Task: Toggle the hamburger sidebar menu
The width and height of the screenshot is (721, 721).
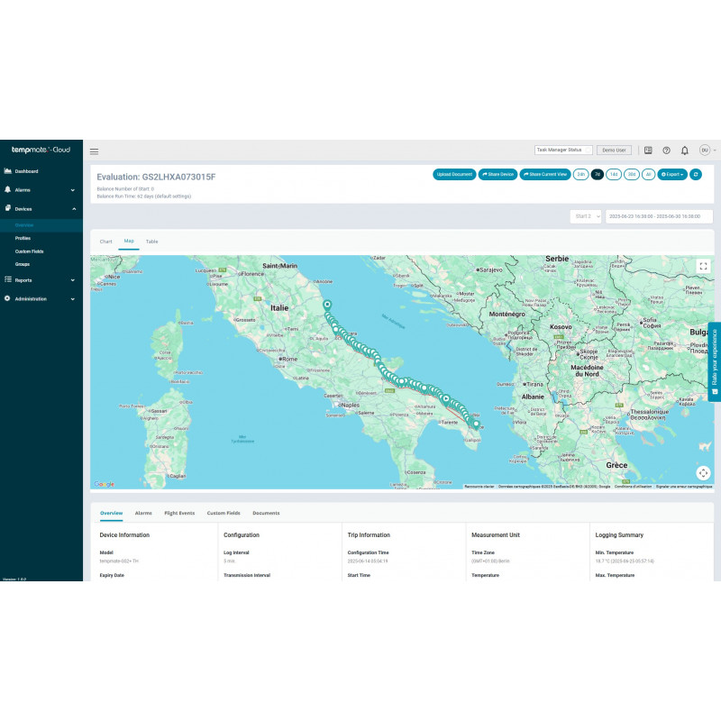Action: [94, 151]
